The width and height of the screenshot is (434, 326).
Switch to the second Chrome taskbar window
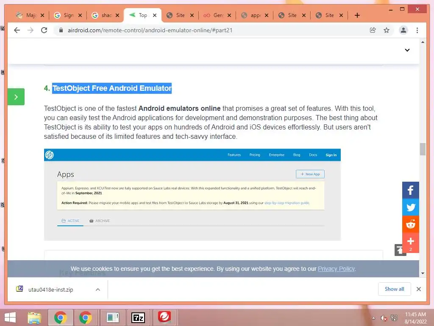[x=86, y=318]
